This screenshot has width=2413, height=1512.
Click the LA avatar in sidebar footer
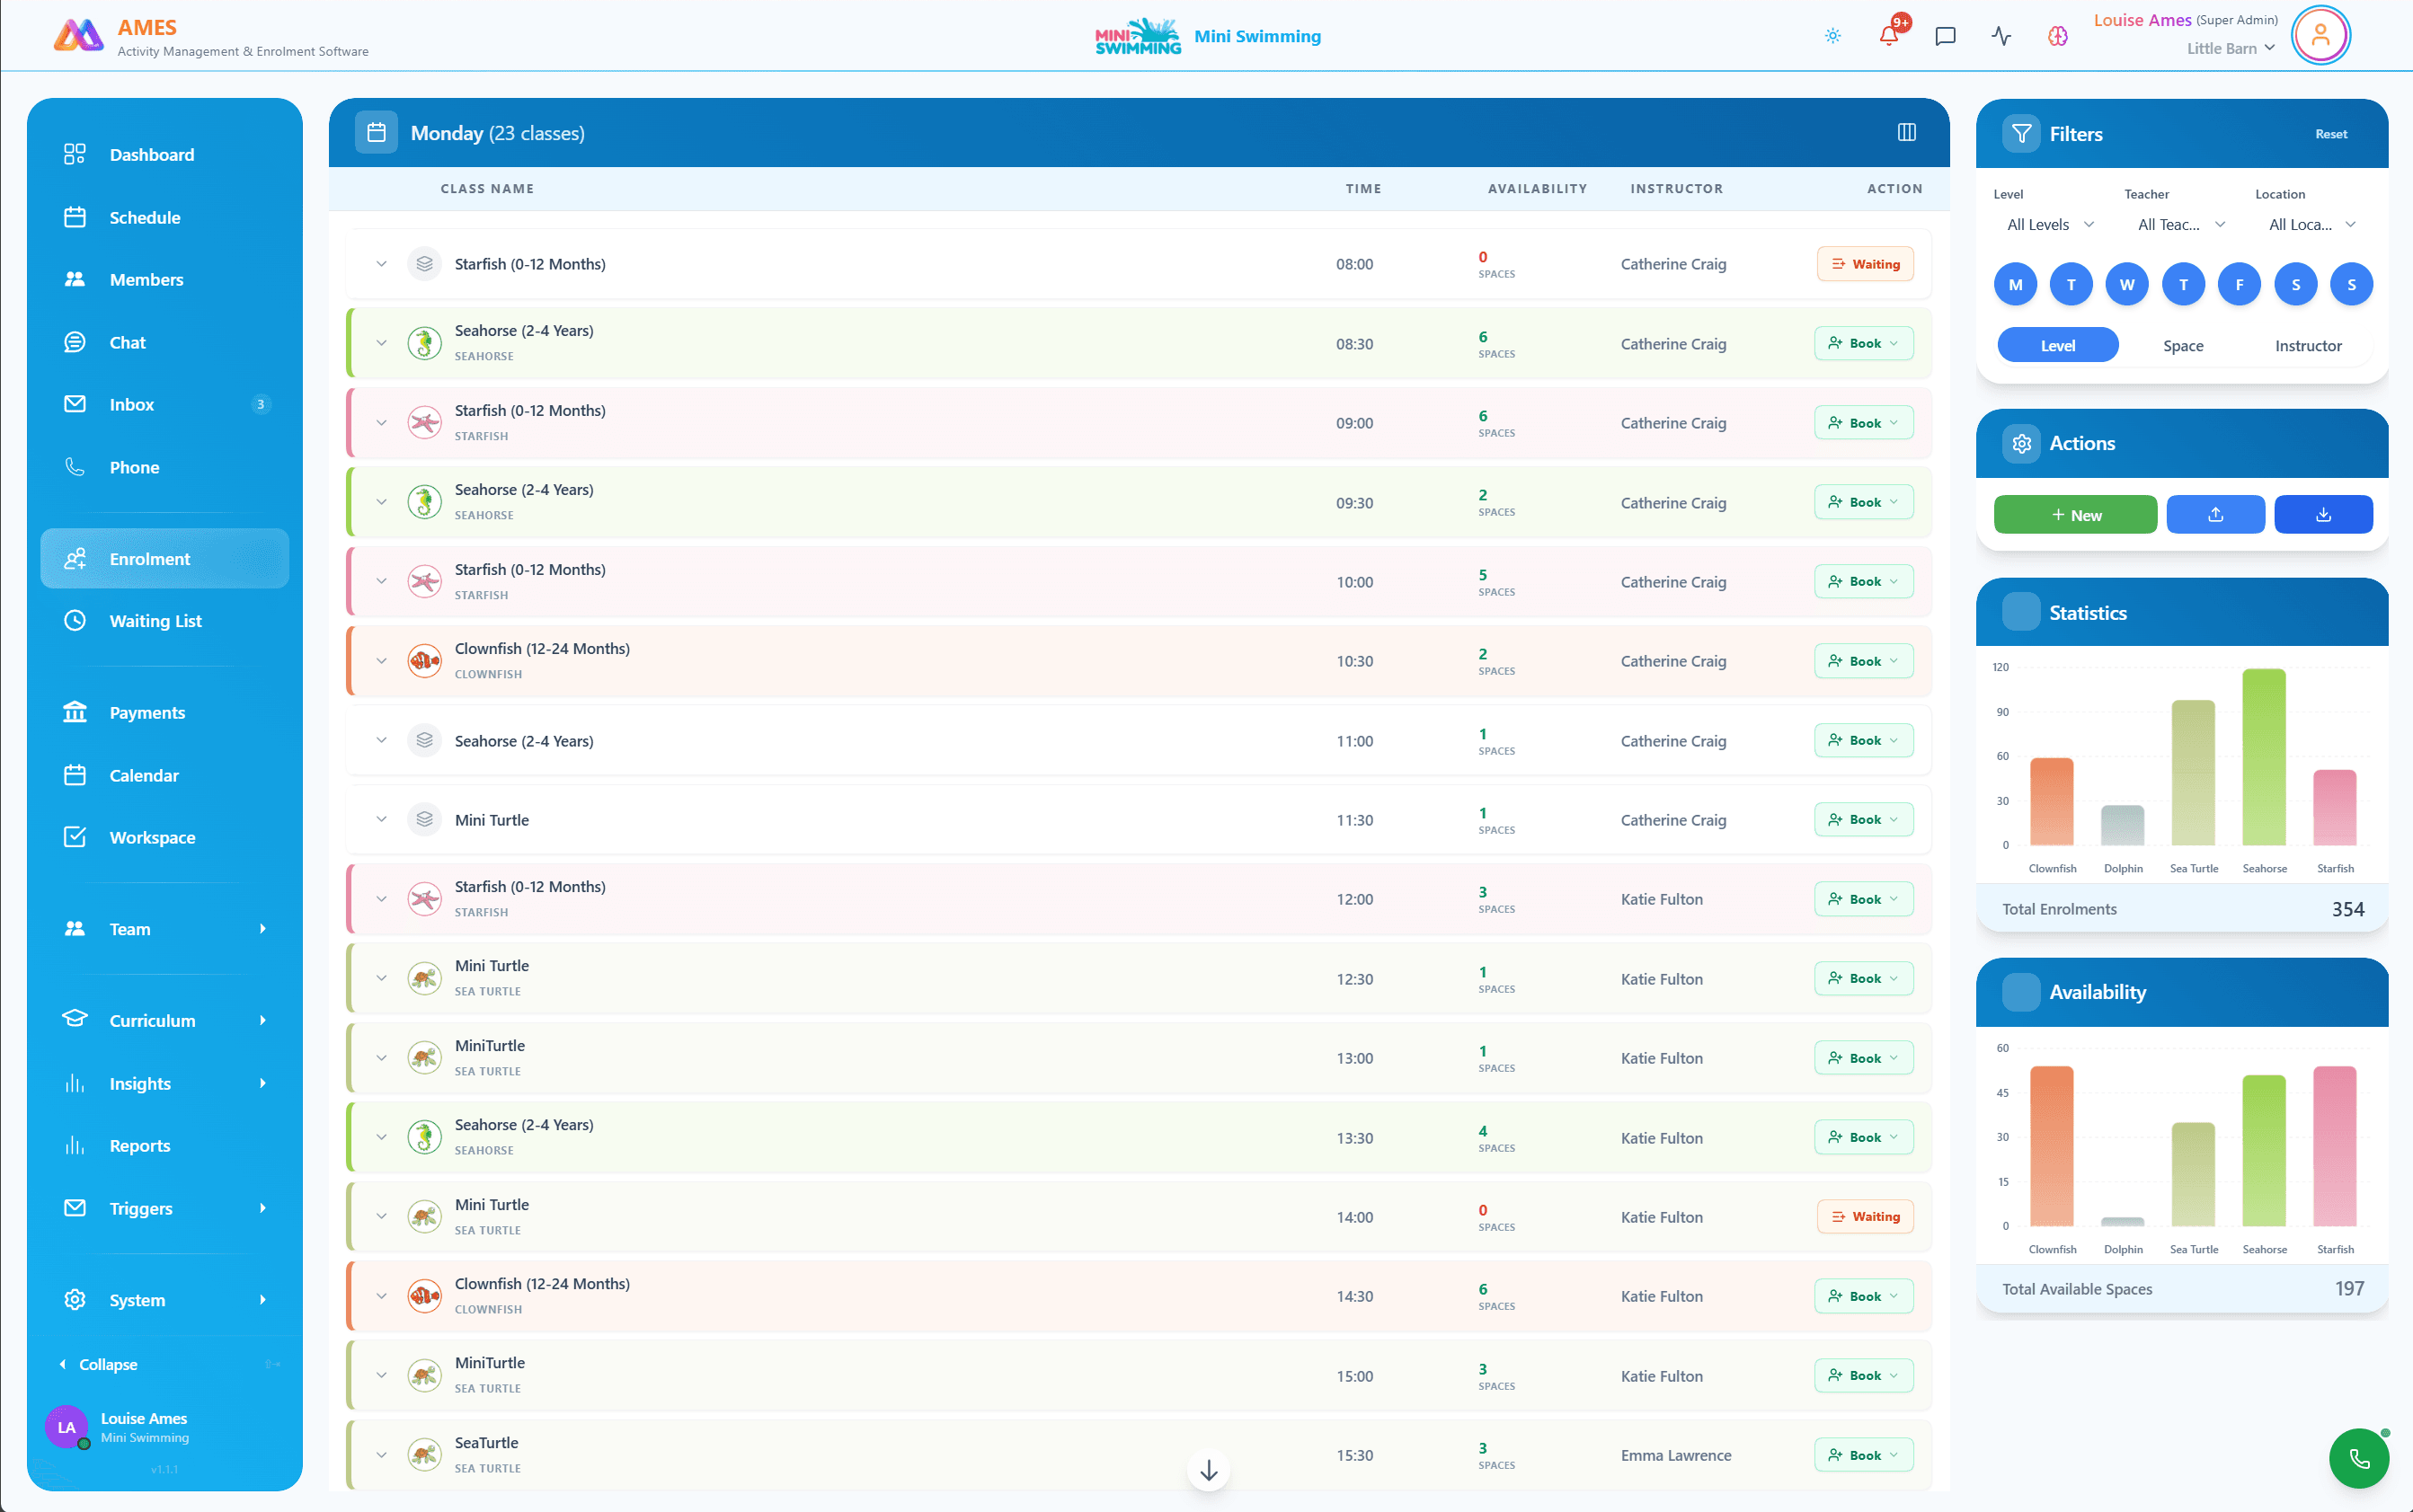[66, 1427]
